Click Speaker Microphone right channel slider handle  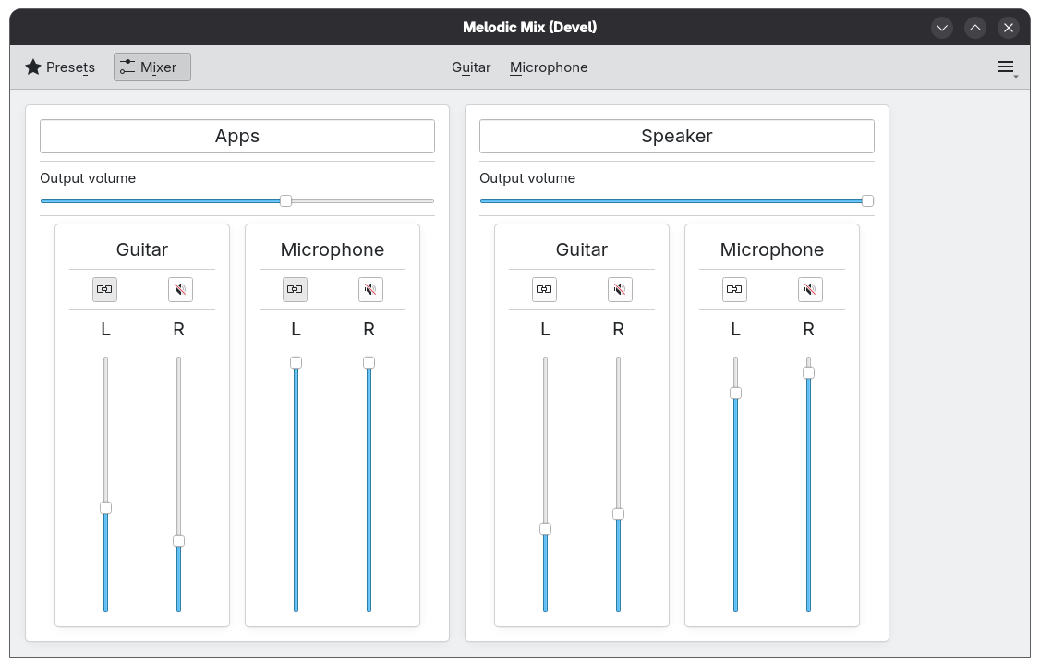808,372
